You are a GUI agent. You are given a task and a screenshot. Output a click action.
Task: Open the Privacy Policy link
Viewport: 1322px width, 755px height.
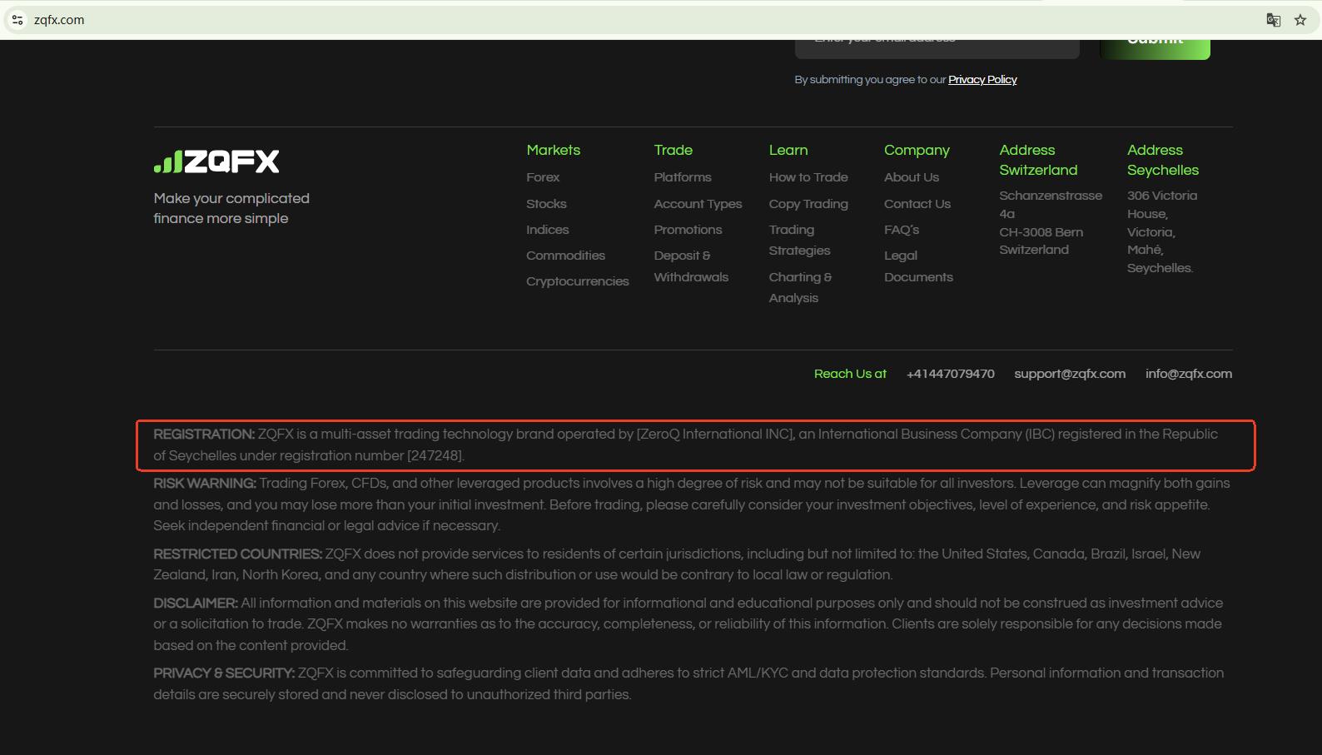(982, 80)
